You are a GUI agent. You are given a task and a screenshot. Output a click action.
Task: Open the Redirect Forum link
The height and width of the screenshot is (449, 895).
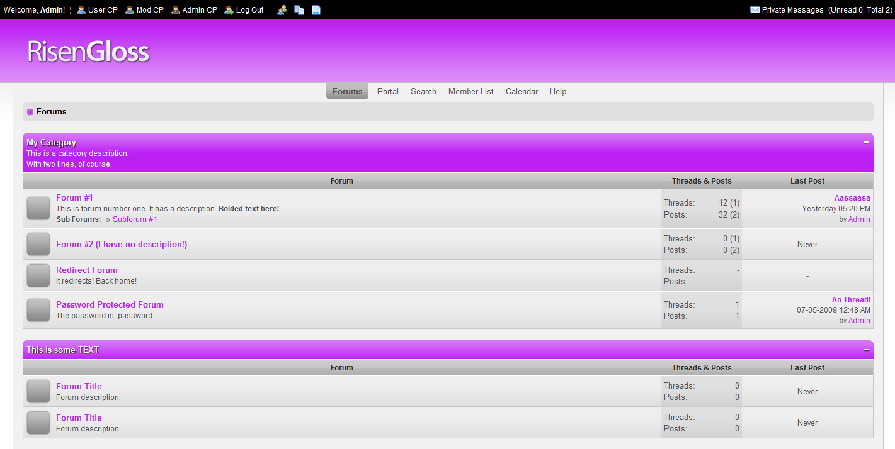click(x=87, y=270)
